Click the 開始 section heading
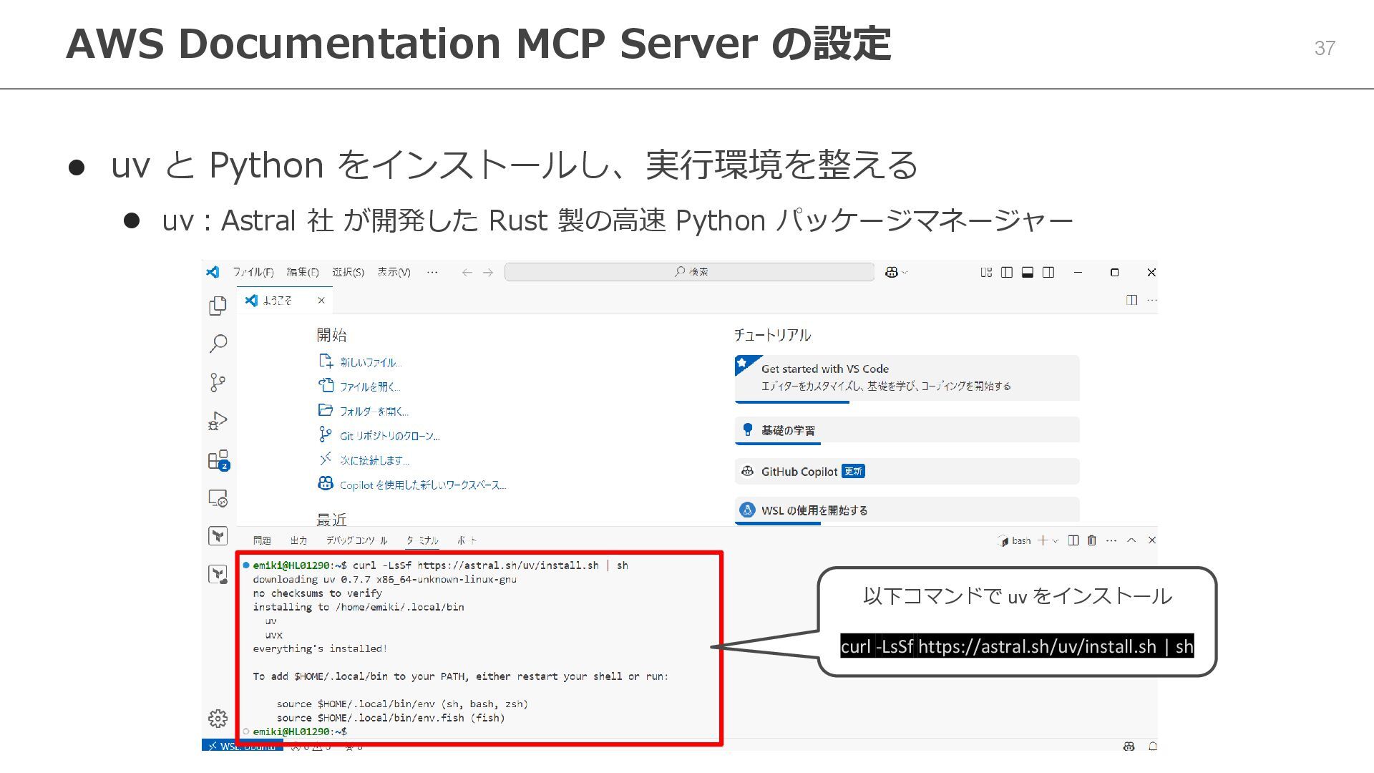This screenshot has width=1374, height=773. (331, 335)
